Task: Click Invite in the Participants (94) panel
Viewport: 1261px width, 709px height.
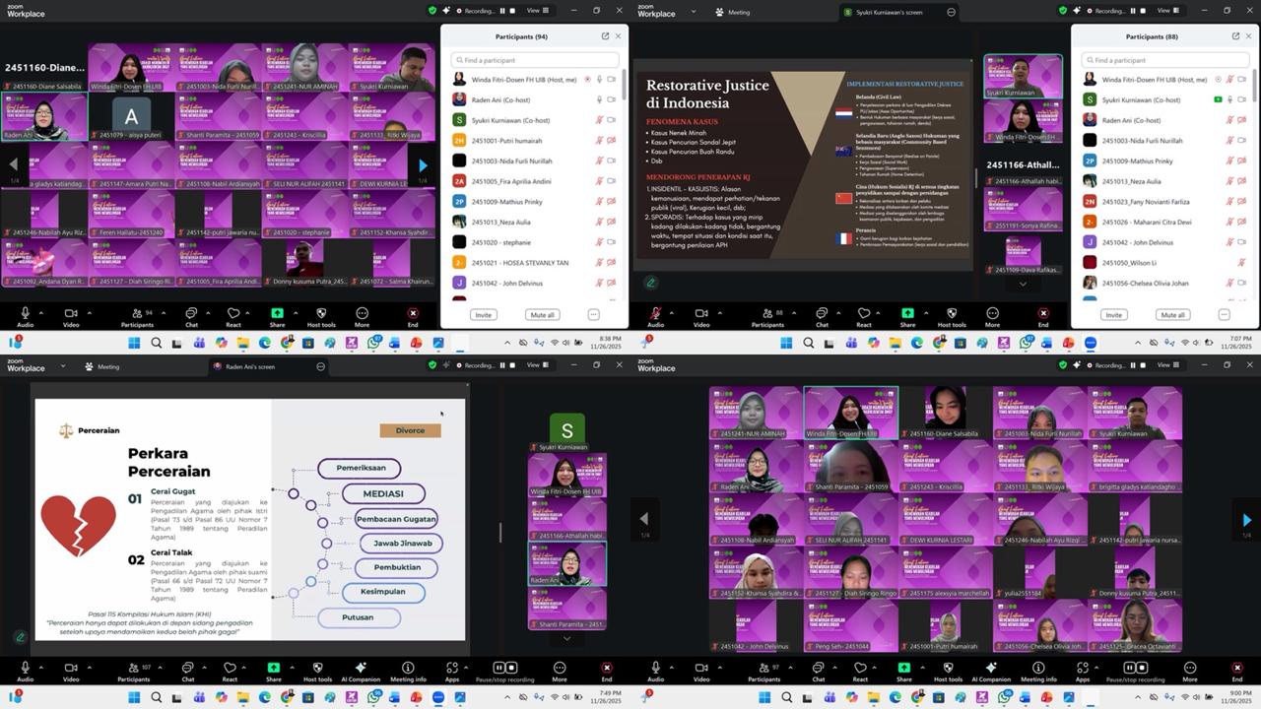Action: coord(483,315)
